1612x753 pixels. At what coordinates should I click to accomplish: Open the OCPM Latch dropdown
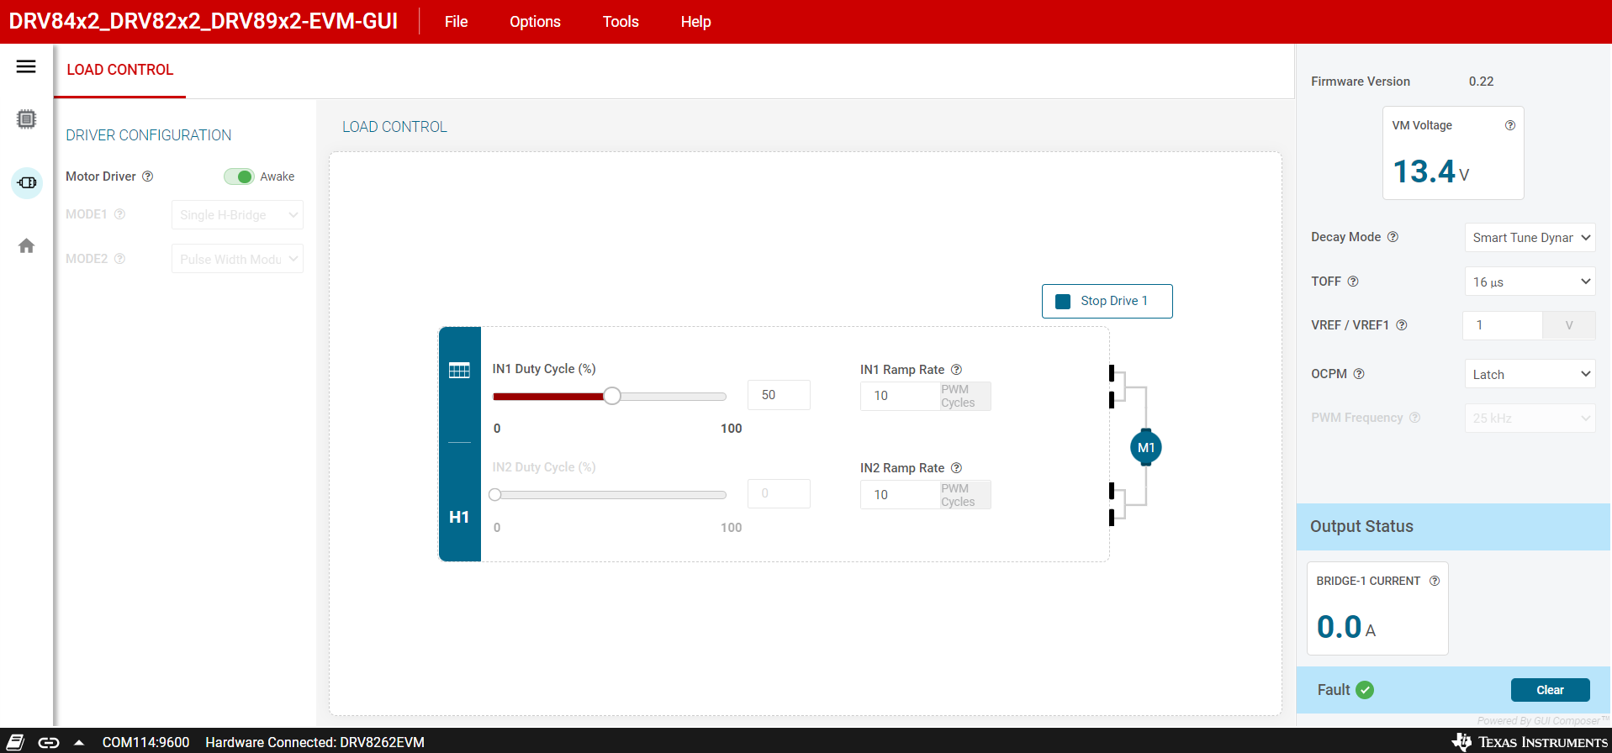[x=1530, y=374]
